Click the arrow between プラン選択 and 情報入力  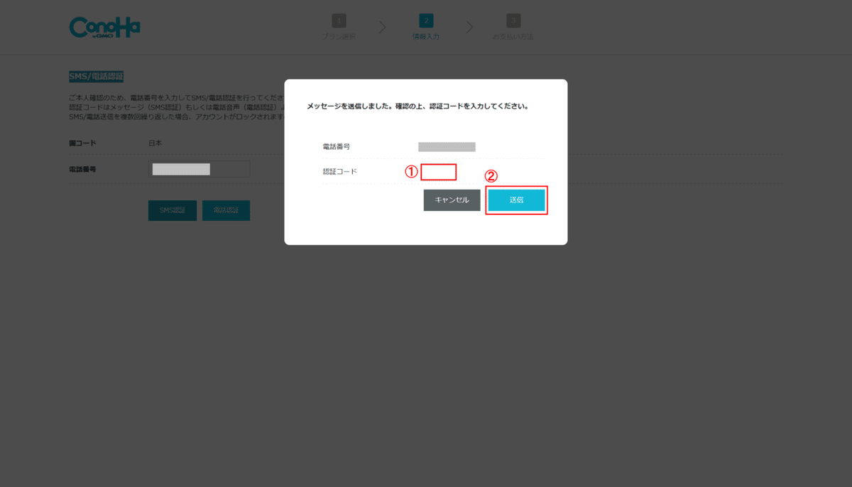point(381,26)
